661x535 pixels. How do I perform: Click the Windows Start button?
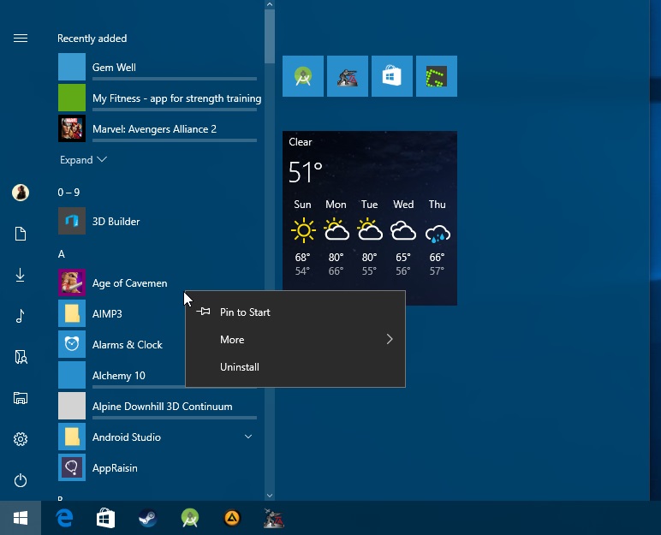click(x=21, y=518)
